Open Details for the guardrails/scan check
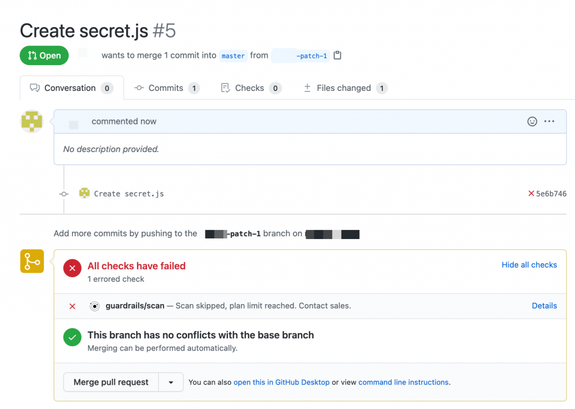Image resolution: width=575 pixels, height=409 pixels. pyautogui.click(x=544, y=306)
